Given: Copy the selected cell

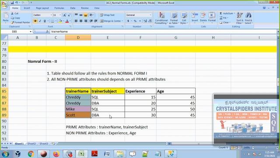Looking at the screenshot, I should (x=15, y=18).
